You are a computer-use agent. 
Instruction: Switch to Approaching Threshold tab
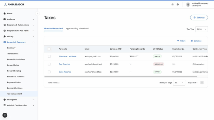(77, 29)
